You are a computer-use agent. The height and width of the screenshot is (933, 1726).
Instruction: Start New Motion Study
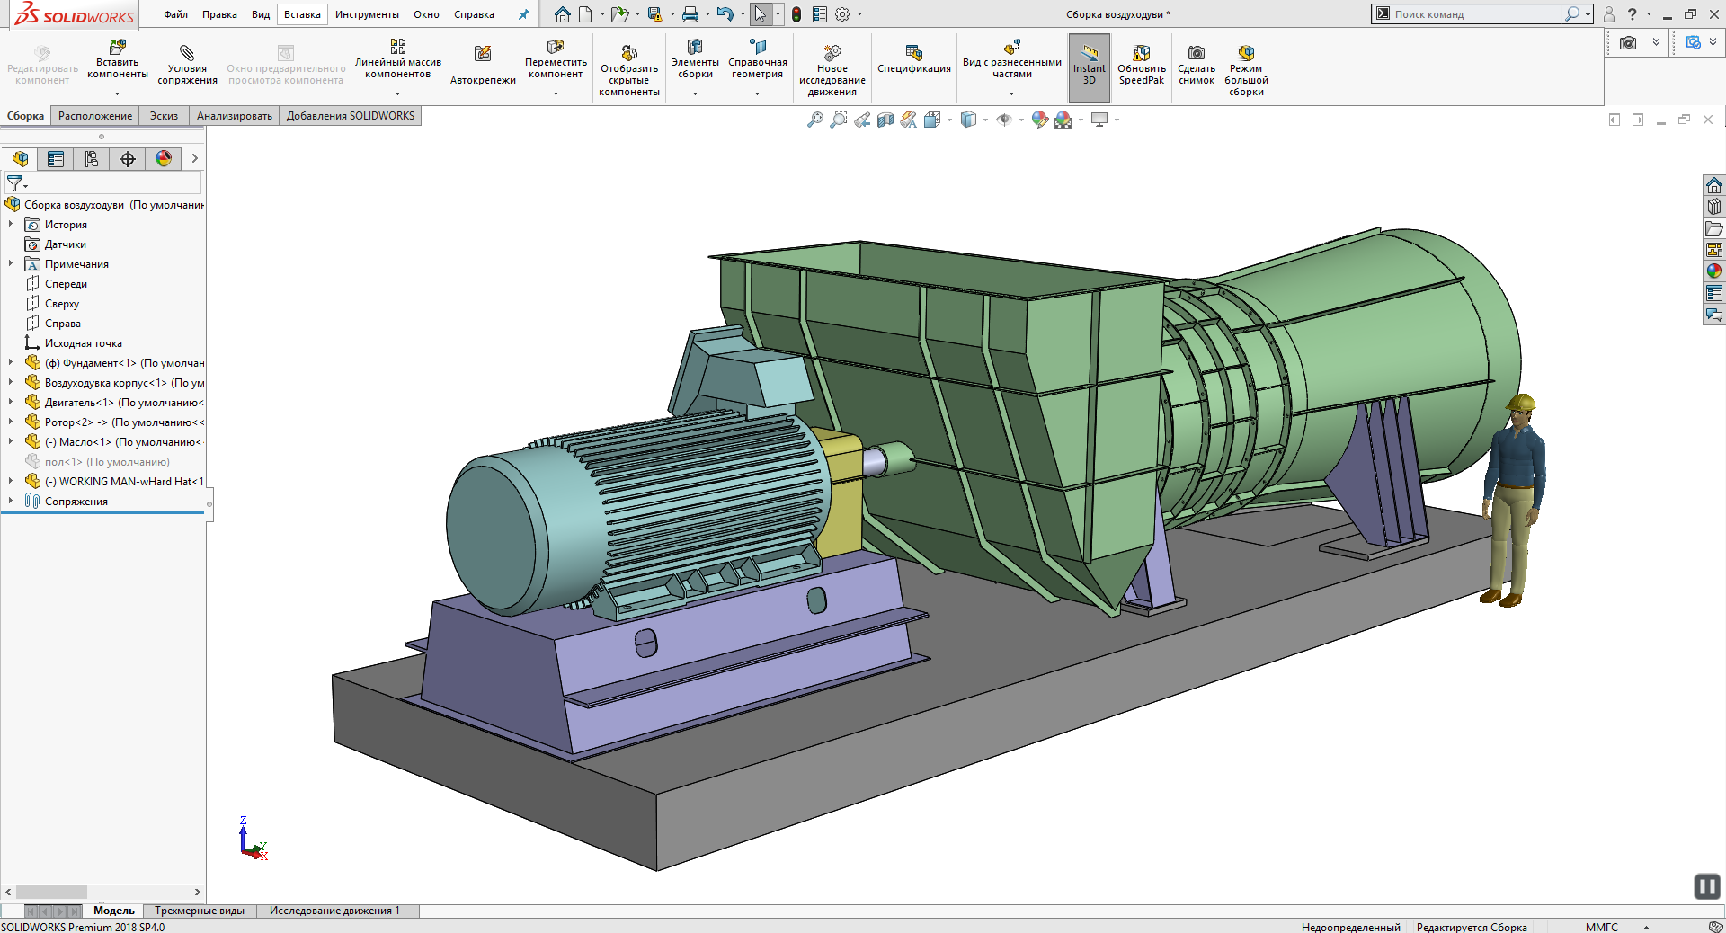832,72
